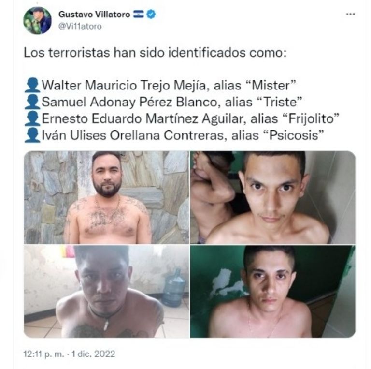Click the silhouette icon beside Samuel Adonay

pyautogui.click(x=32, y=102)
